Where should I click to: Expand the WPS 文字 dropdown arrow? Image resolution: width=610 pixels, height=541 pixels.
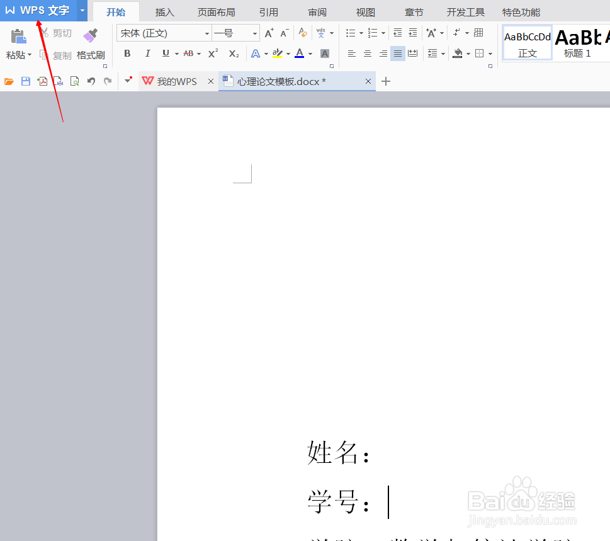point(82,11)
